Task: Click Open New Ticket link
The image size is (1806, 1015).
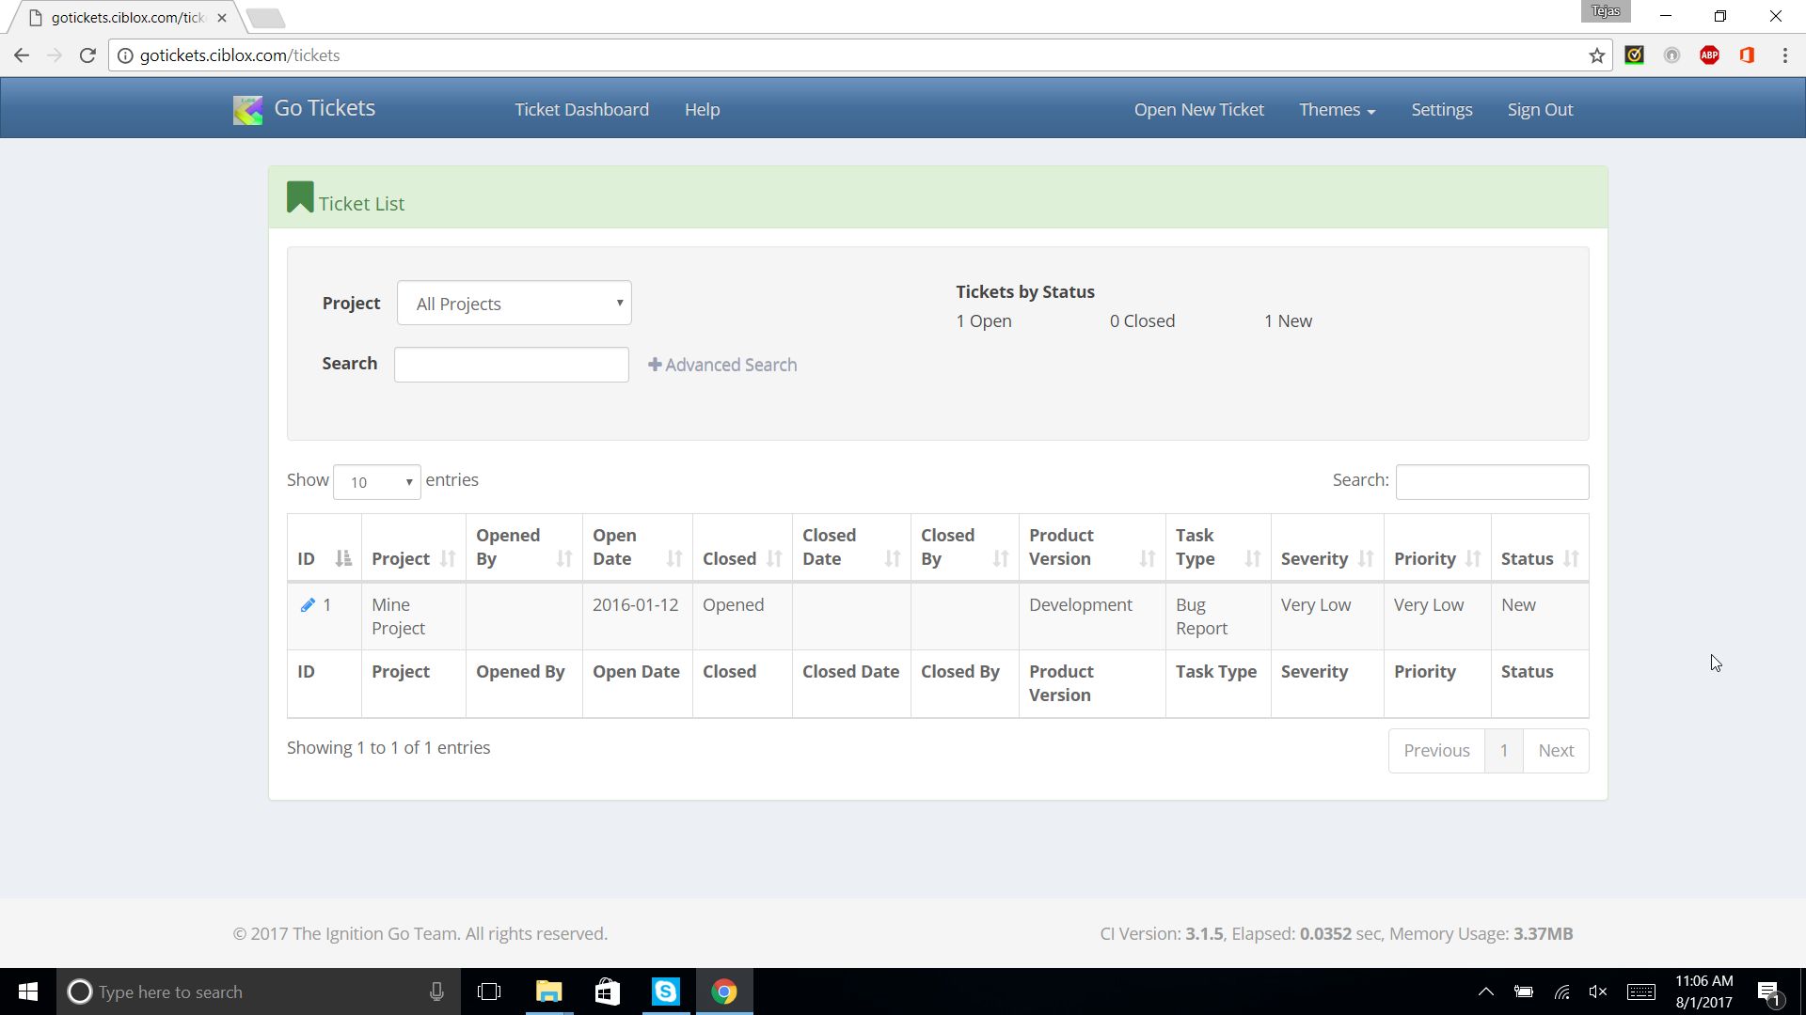Action: pos(1198,110)
